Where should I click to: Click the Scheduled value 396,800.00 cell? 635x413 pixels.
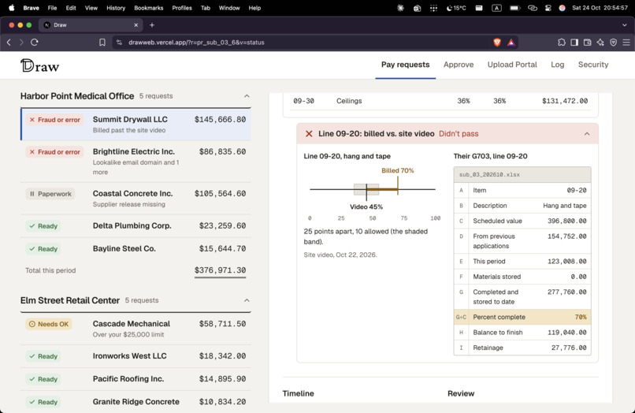(567, 221)
